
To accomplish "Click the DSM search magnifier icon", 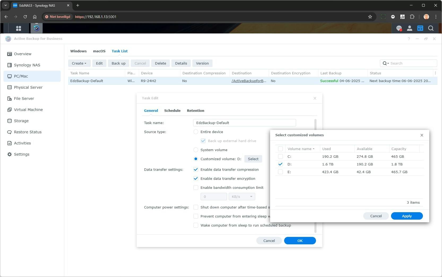I will point(431,28).
